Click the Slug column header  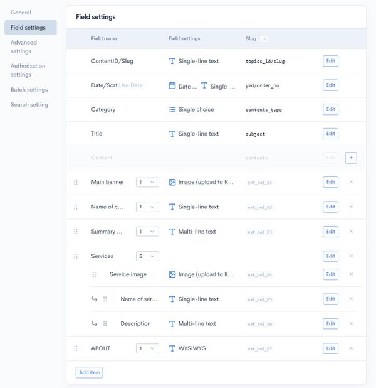pos(251,38)
